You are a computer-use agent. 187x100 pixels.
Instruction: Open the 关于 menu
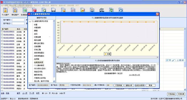(x=77, y=6)
